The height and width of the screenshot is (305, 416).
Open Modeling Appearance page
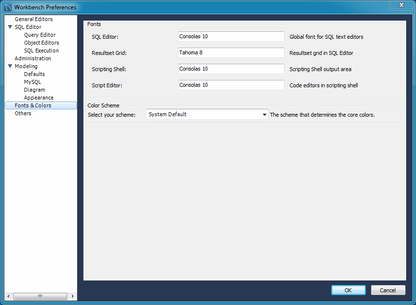coord(39,98)
